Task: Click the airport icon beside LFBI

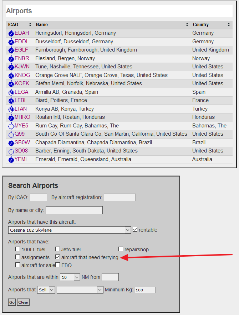Action: pos(11,101)
